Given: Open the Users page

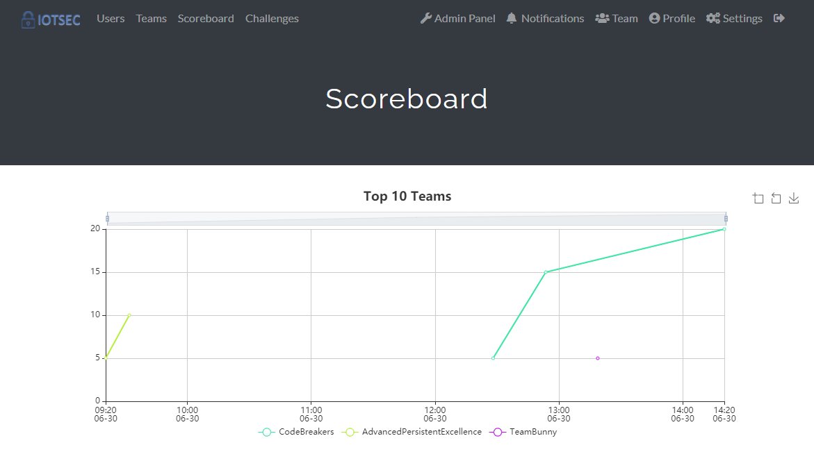Looking at the screenshot, I should pos(111,19).
